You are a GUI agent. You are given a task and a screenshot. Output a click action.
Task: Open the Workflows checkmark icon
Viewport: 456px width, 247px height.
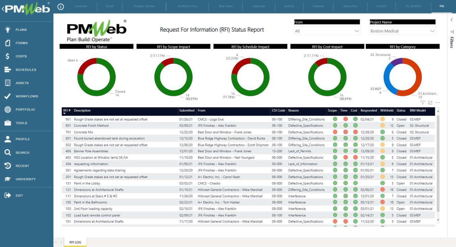[x=7, y=96]
